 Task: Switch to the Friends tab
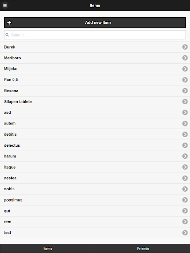pyautogui.click(x=143, y=248)
